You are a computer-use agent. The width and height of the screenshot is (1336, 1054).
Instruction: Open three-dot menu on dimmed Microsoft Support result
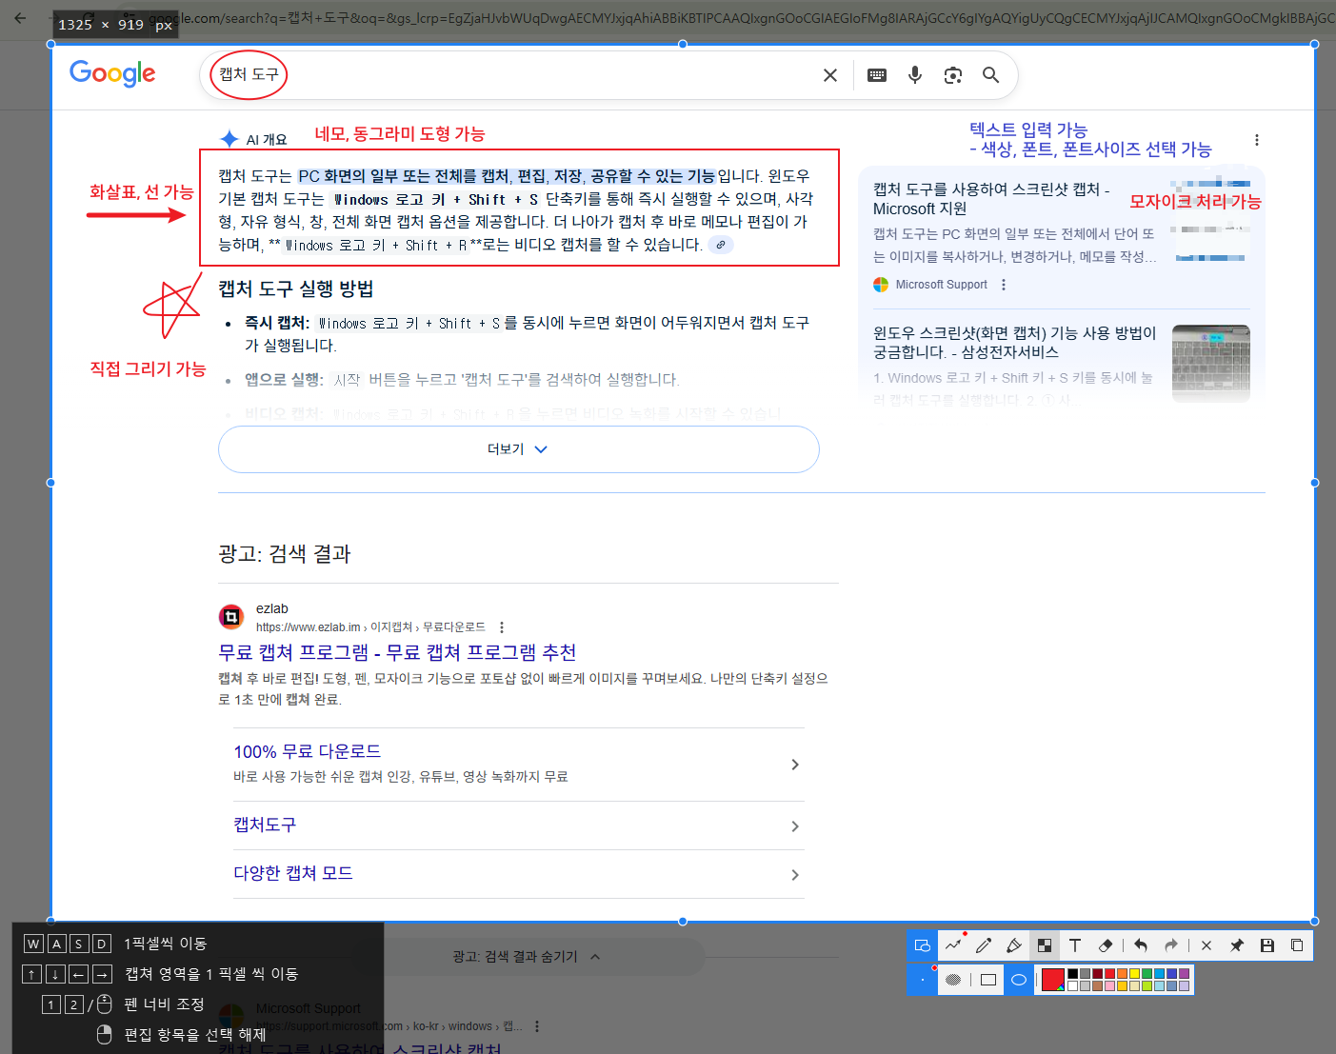tap(537, 1026)
